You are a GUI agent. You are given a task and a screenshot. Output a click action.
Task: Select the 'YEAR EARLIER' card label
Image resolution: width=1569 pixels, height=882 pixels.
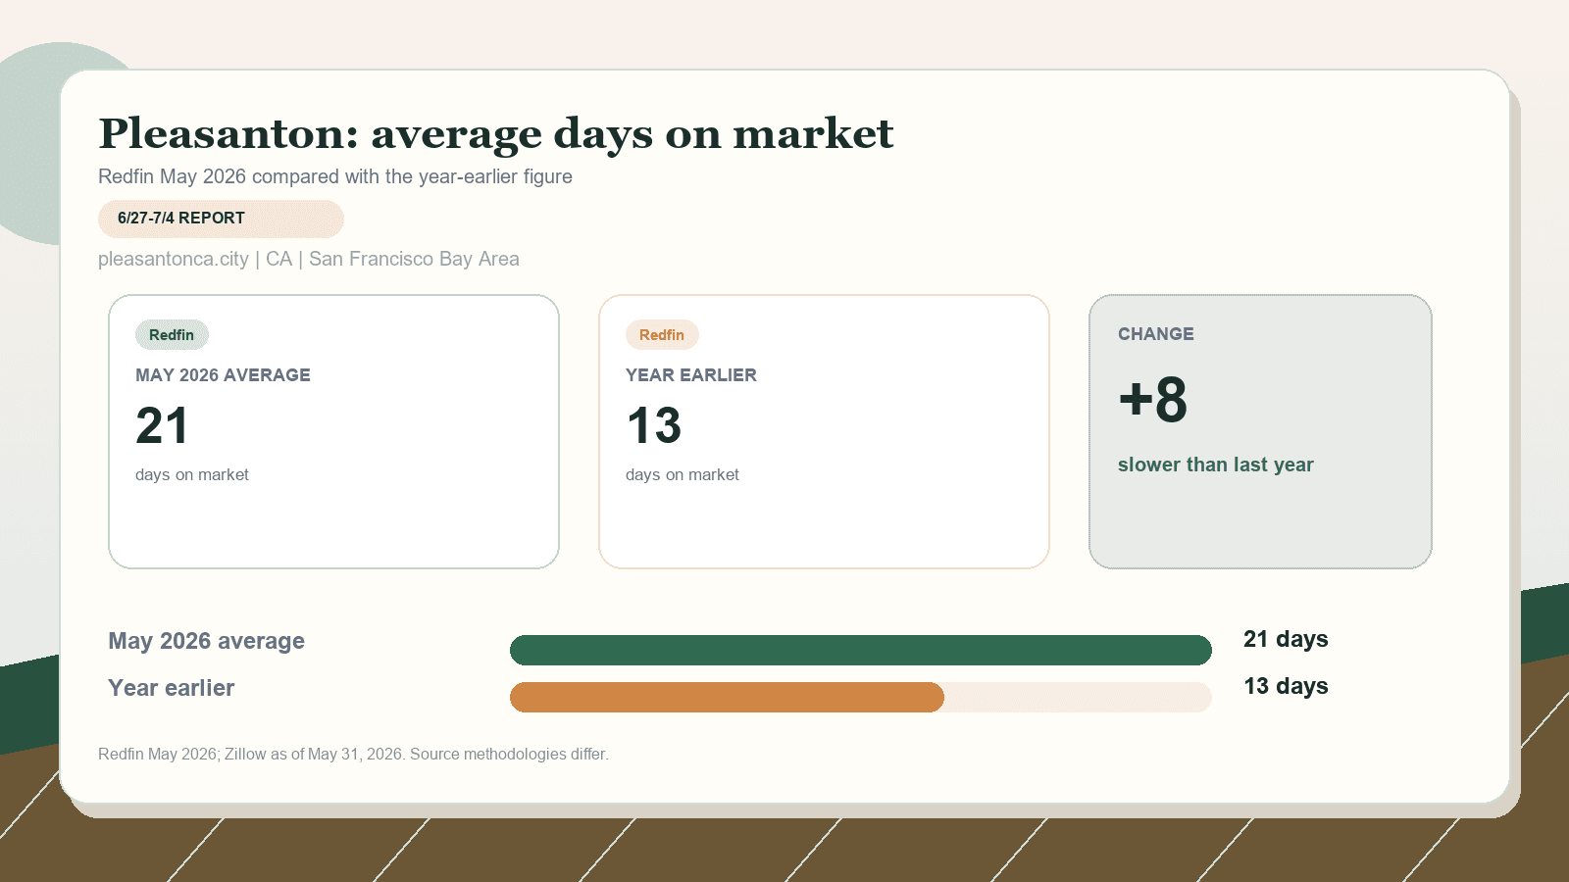point(691,375)
